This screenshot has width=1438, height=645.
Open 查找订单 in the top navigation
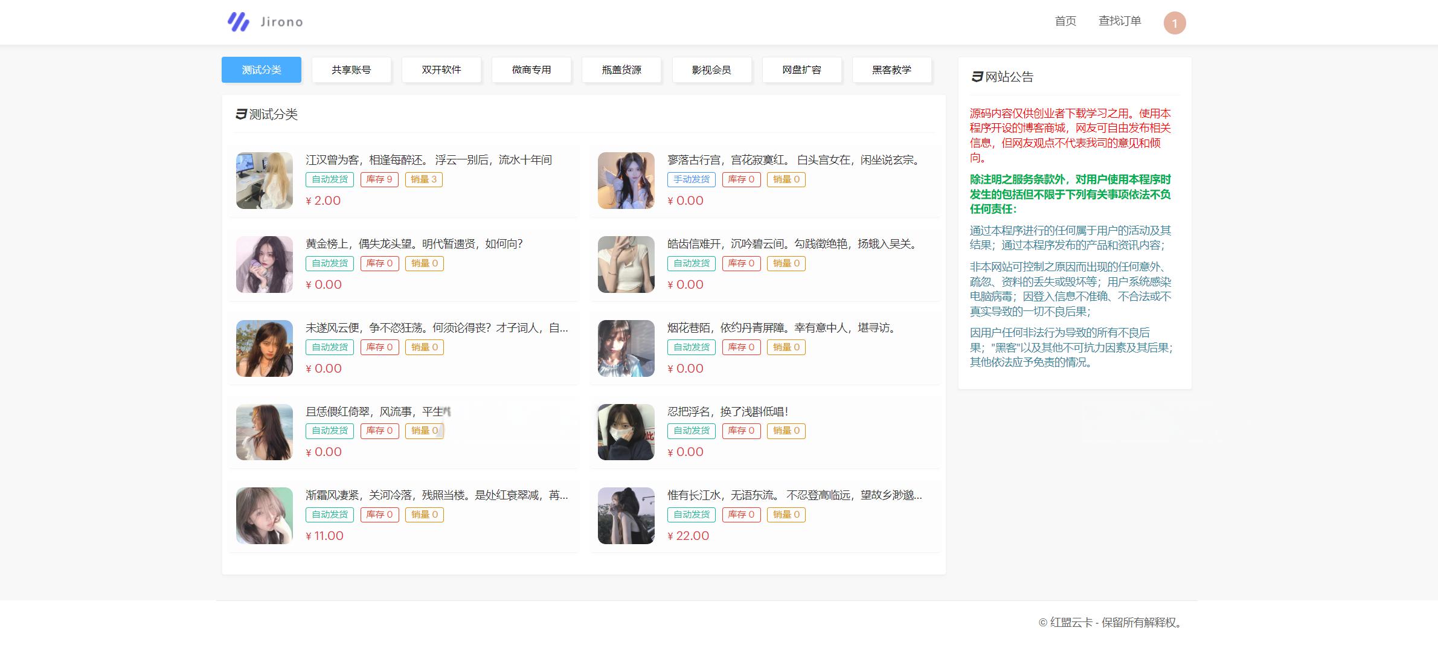click(x=1120, y=21)
